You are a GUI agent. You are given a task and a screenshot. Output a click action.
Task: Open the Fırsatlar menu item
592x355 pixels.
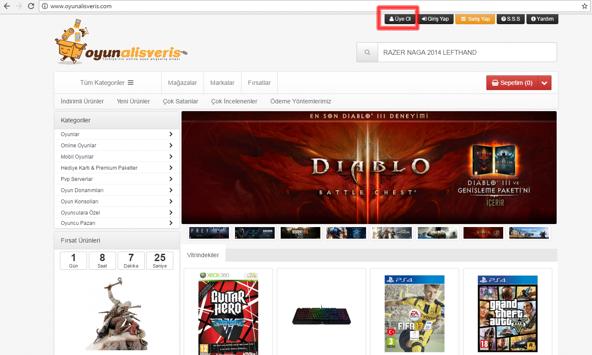(259, 83)
